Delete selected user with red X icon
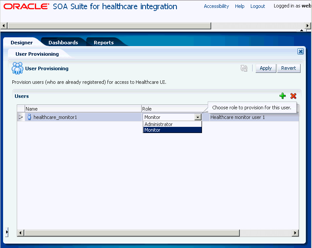 pyautogui.click(x=293, y=96)
